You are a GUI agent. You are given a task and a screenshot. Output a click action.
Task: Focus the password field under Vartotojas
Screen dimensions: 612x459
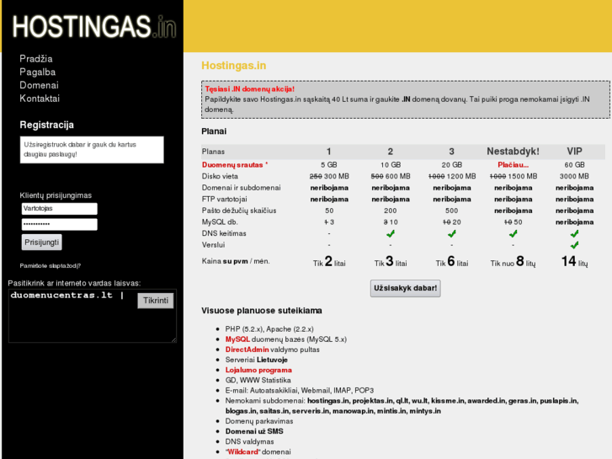59,224
